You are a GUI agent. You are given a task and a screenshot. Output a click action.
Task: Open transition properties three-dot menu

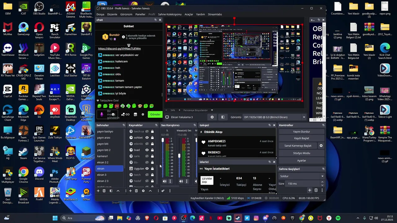(x=322, y=190)
